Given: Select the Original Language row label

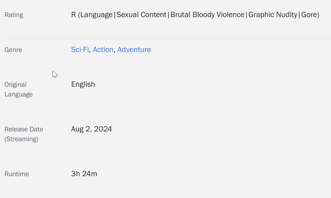Looking at the screenshot, I should (x=18, y=89).
